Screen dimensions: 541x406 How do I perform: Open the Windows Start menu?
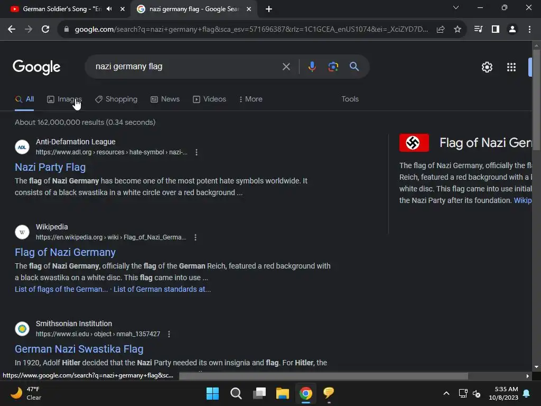212,393
